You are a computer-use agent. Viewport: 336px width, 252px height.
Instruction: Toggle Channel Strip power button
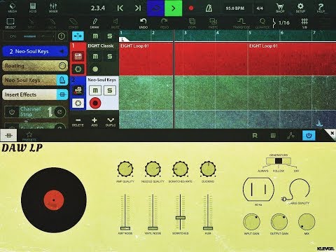pyautogui.click(x=12, y=112)
